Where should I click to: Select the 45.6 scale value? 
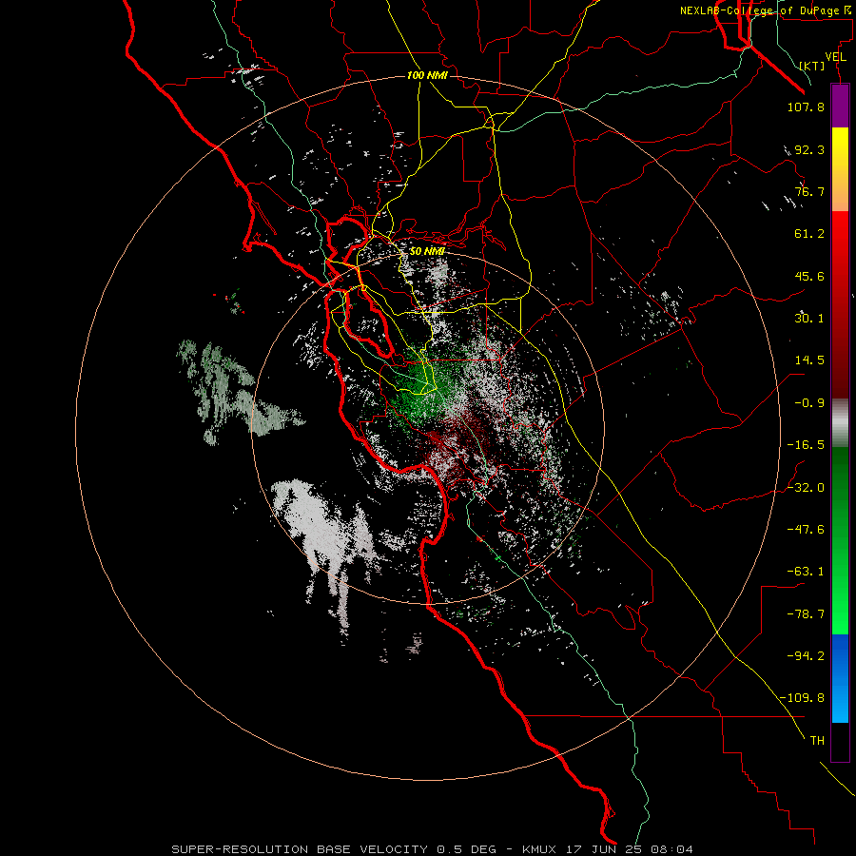pos(809,276)
